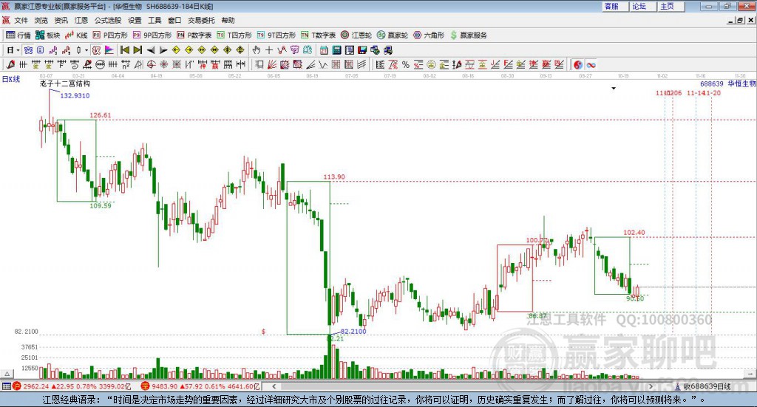757x407 pixels.
Task: Switch to K线 chart view
Action: 76,35
